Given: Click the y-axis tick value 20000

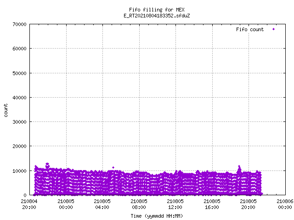Looking at the screenshot, I should pyautogui.click(x=19, y=146).
